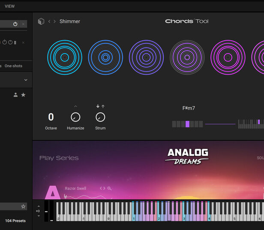Select previous sound arrow beside Razor Swell
Image resolution: width=264 pixels, height=230 pixels.
101,188
